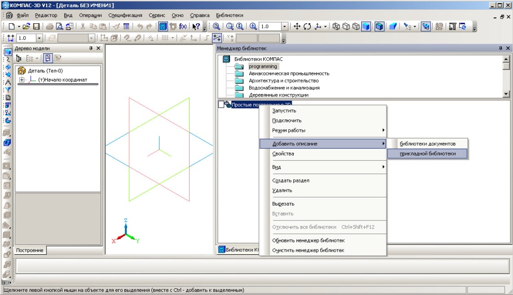Expand the Начало координат tree node

(x=22, y=80)
